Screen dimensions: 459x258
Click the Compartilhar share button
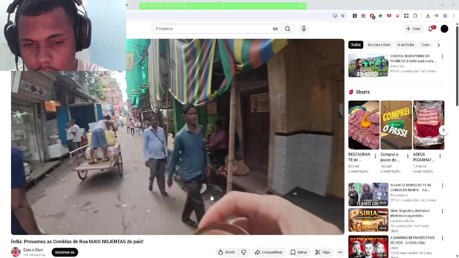tap(269, 252)
